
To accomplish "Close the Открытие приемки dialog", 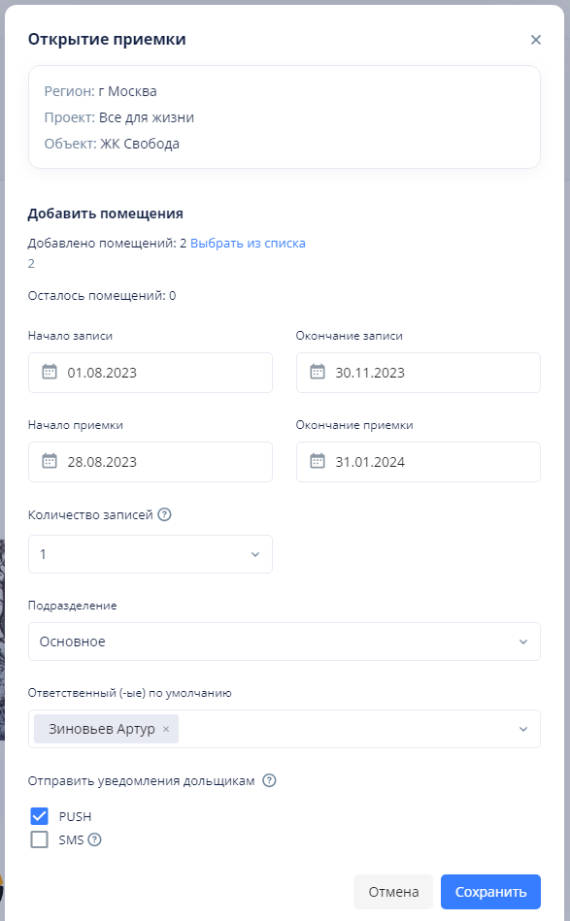I will pos(535,40).
